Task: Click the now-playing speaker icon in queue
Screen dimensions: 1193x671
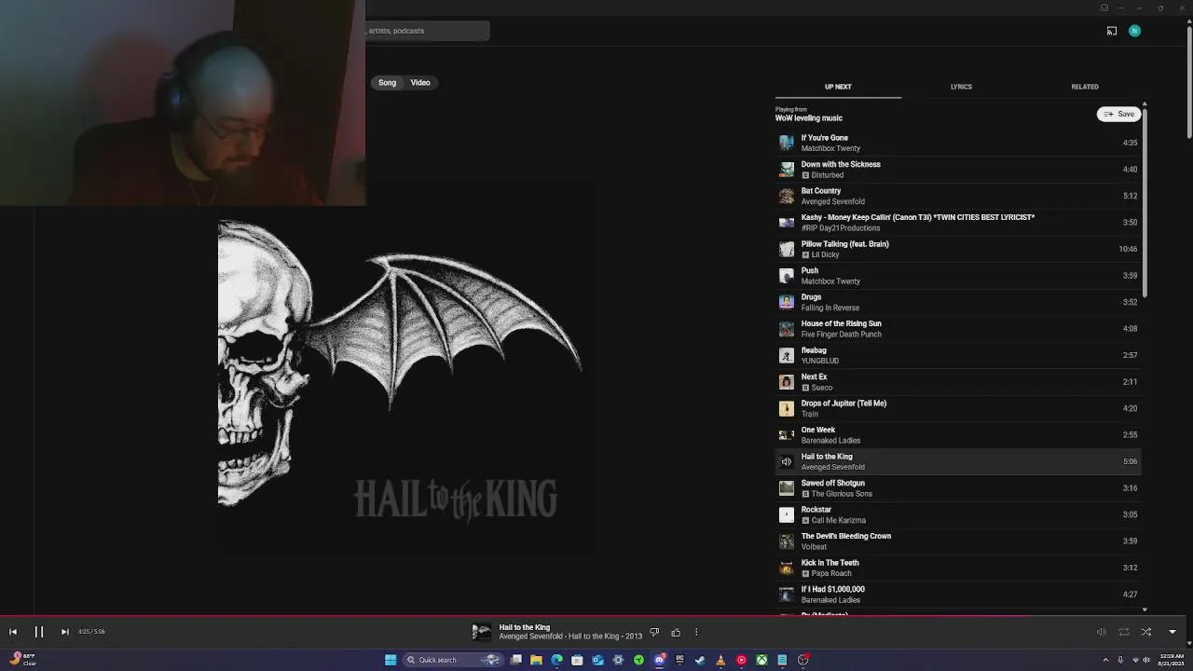Action: (787, 461)
